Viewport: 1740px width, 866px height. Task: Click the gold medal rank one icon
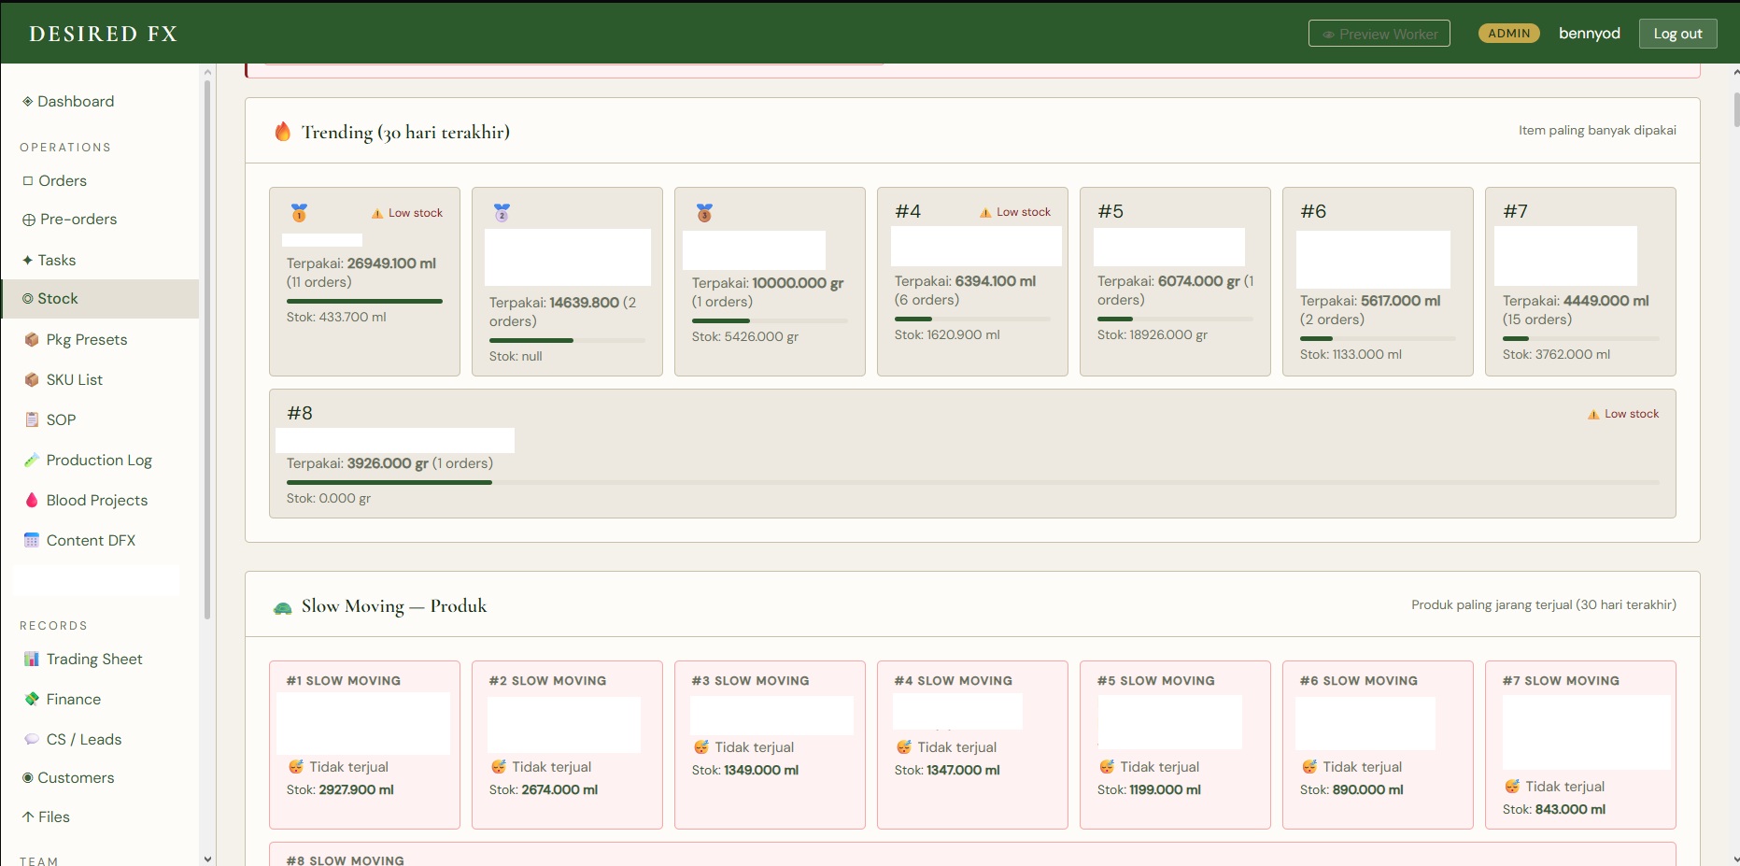(299, 213)
